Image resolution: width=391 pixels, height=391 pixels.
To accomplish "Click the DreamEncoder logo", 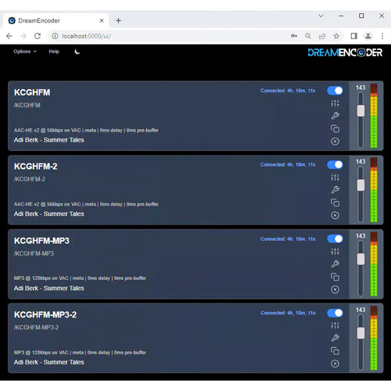I will 345,52.
